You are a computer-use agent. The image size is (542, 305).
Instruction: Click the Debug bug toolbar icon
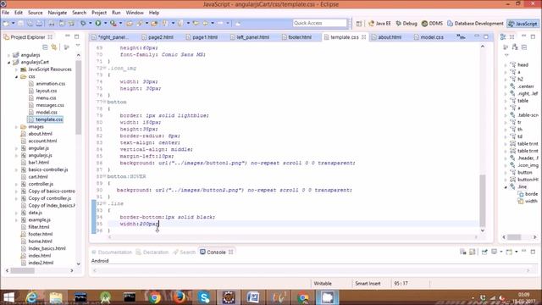(x=83, y=24)
